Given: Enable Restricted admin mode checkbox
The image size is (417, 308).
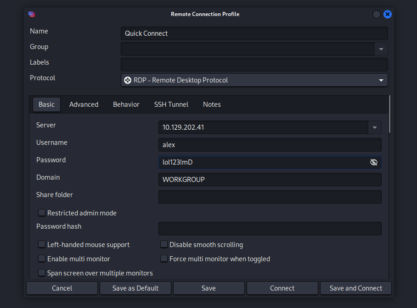Looking at the screenshot, I should (42, 213).
